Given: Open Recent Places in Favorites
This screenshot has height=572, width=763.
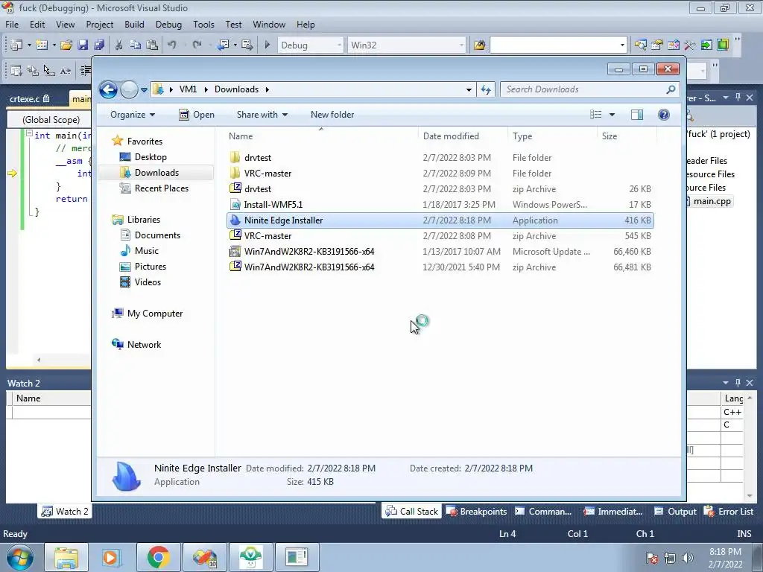Looking at the screenshot, I should click(161, 188).
